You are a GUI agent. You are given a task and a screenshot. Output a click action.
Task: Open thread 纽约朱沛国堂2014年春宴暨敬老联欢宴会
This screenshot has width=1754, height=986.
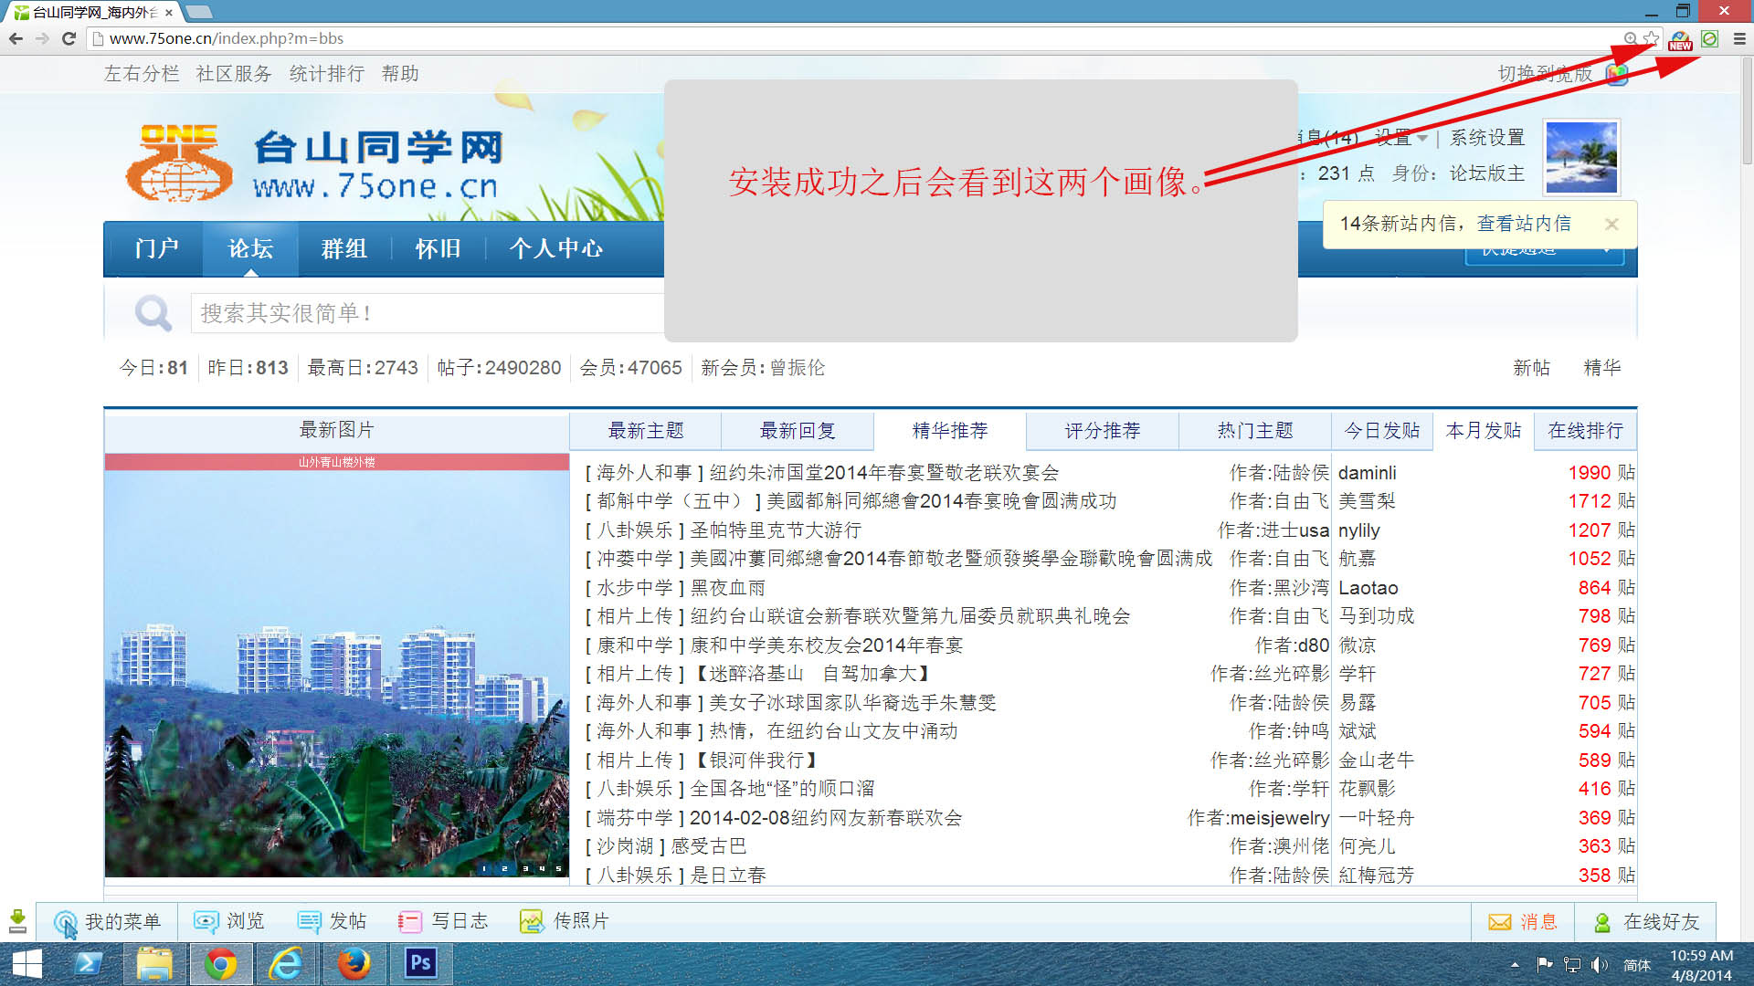click(x=883, y=473)
